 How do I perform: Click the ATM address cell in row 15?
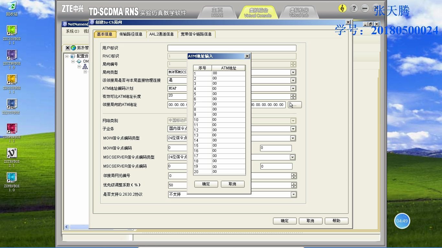click(x=228, y=146)
